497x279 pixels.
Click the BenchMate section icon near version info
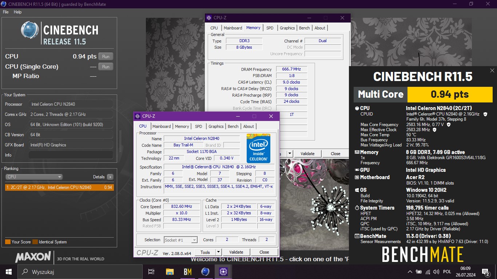(357, 236)
